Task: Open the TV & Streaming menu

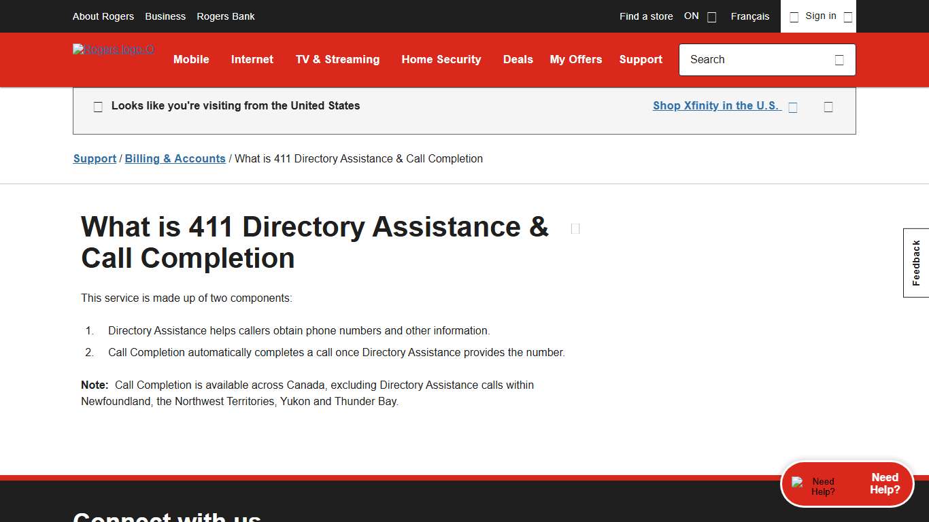Action: (337, 60)
